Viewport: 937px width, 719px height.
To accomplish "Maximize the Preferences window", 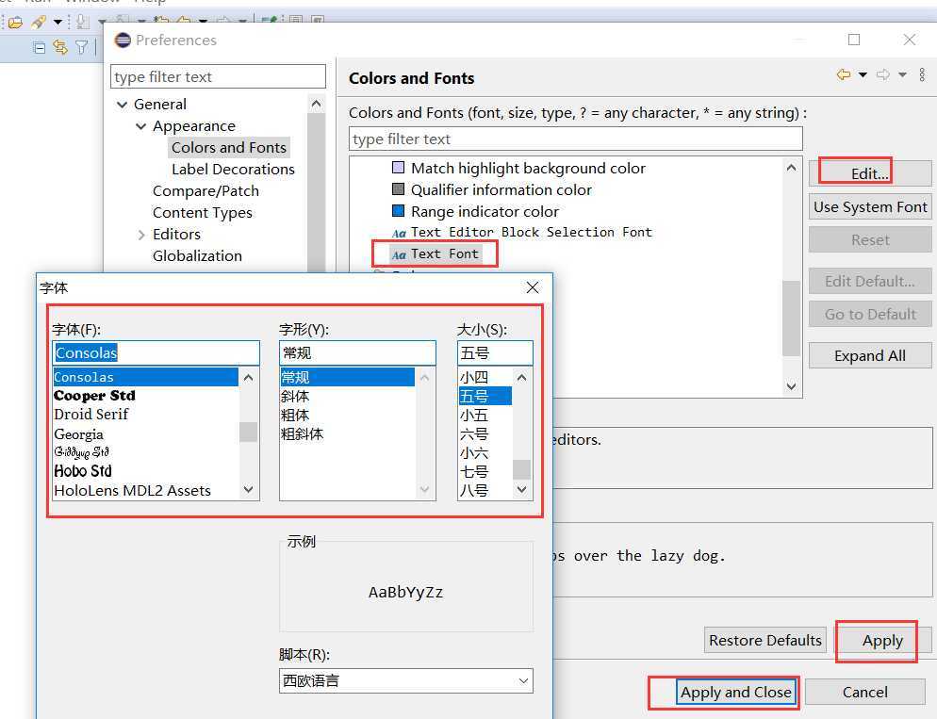I will pyautogui.click(x=854, y=40).
